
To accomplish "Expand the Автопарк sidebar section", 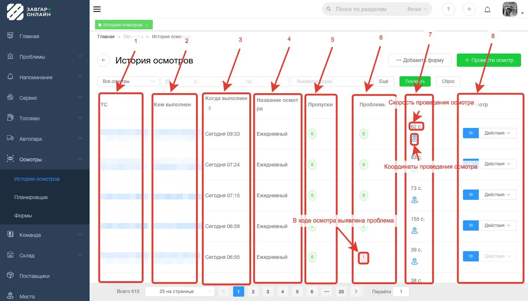I will pos(45,139).
